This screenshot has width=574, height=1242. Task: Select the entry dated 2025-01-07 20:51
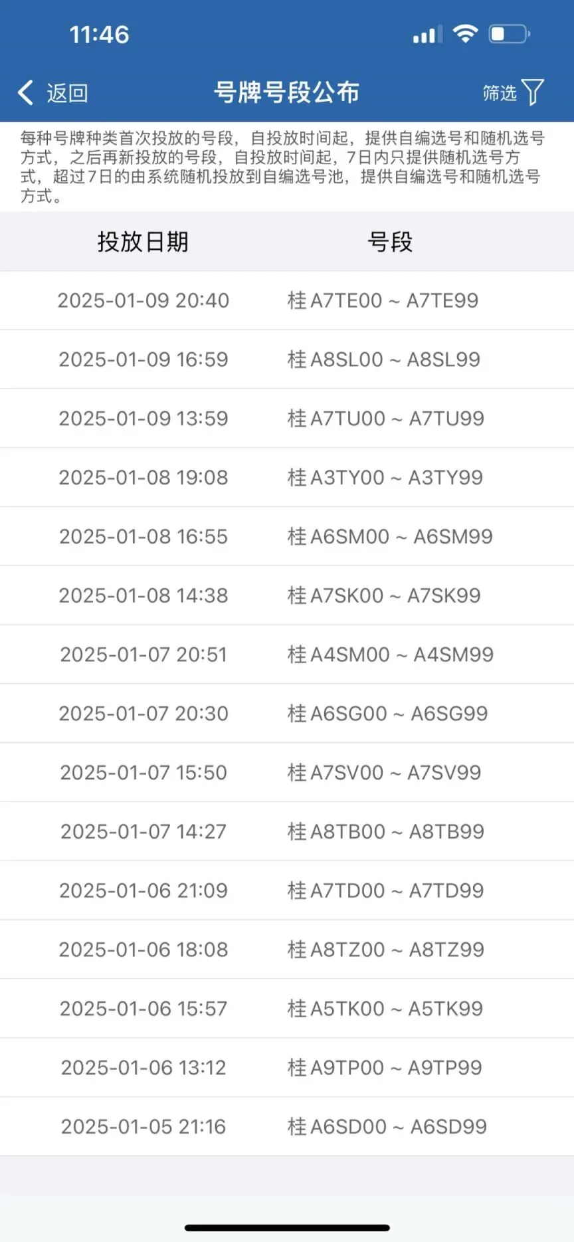[143, 655]
